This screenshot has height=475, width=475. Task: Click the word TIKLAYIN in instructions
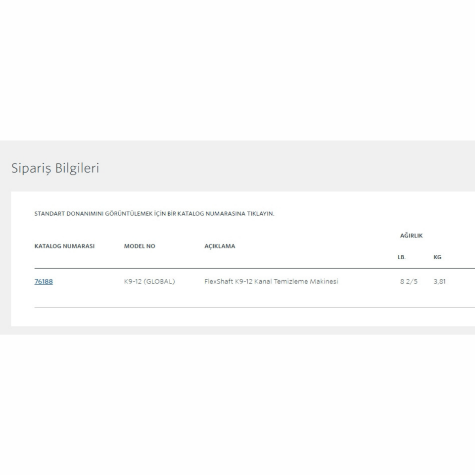click(x=260, y=214)
